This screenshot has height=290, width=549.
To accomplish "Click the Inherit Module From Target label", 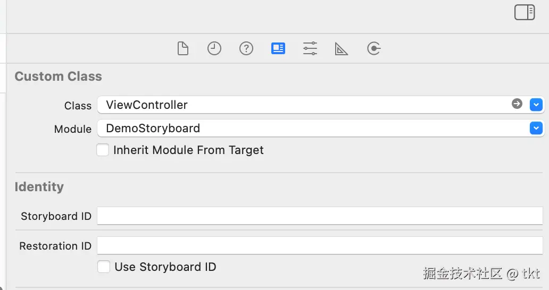I will coord(188,150).
